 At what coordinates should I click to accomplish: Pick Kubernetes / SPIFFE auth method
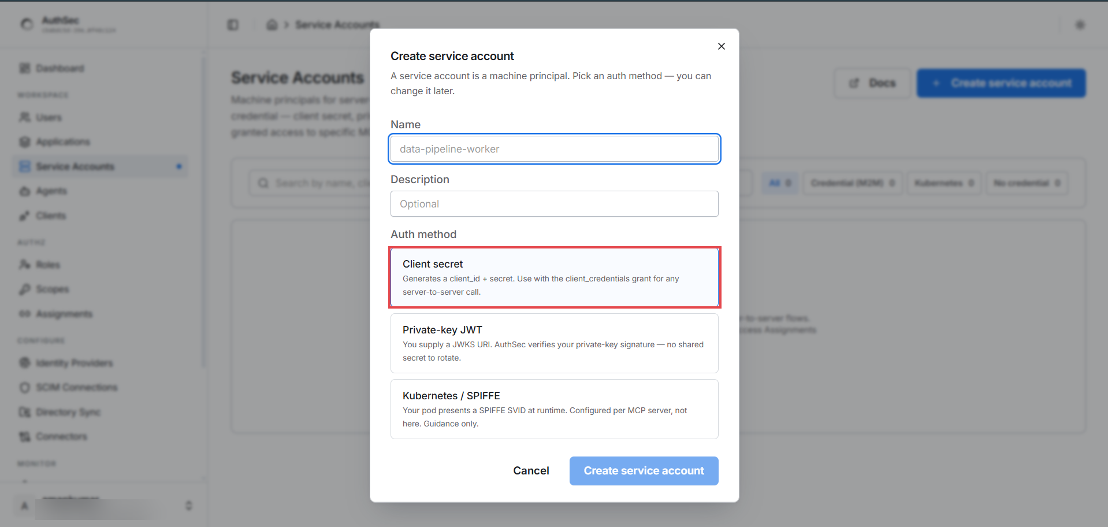coord(554,409)
